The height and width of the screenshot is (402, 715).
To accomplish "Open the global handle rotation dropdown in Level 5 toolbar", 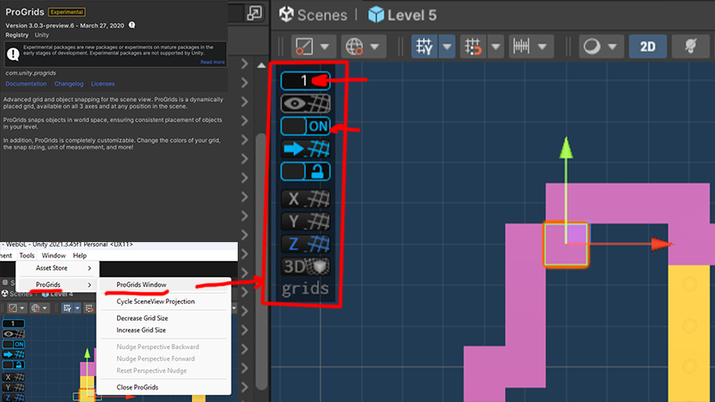I will tap(363, 46).
